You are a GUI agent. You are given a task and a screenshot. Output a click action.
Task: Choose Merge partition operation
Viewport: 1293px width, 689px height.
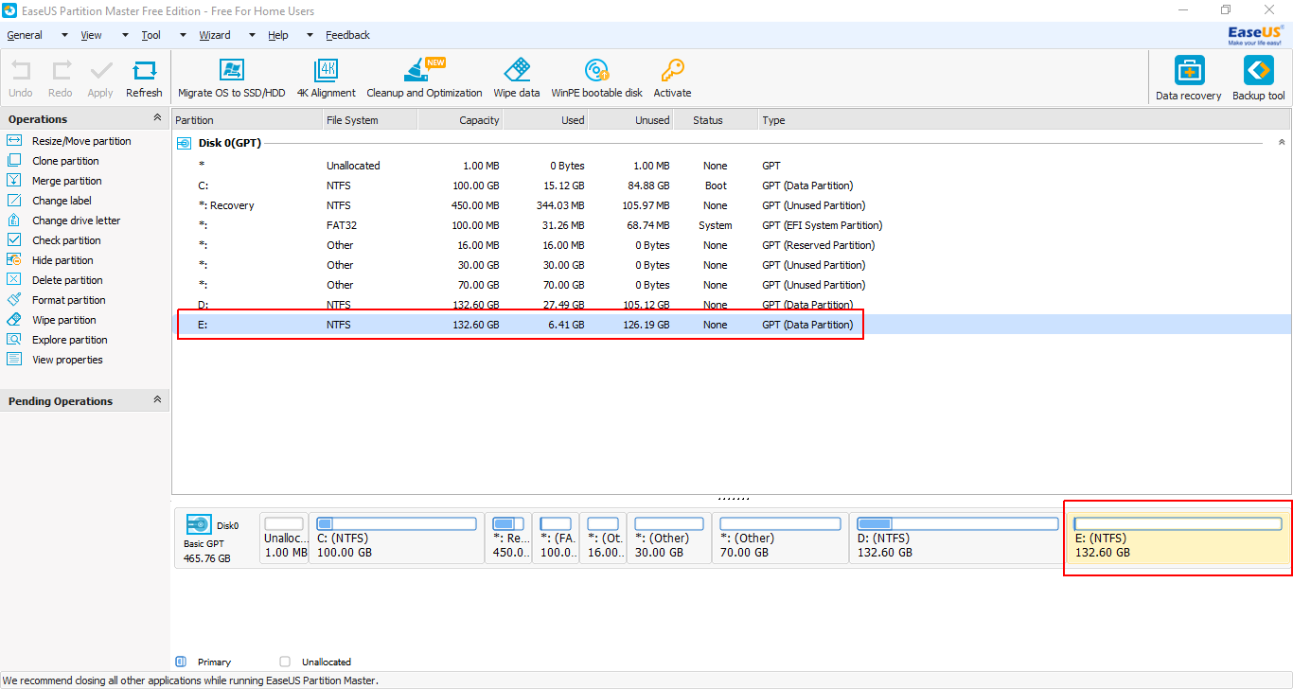(66, 181)
